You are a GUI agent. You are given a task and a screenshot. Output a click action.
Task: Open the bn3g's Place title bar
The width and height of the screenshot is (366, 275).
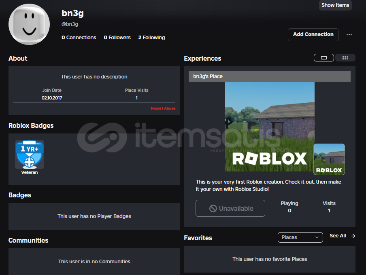click(x=270, y=76)
